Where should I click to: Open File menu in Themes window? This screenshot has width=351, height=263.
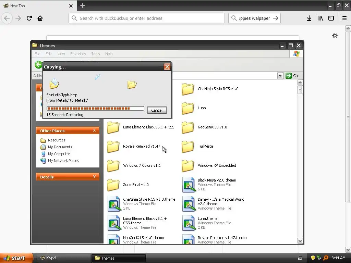(x=37, y=54)
